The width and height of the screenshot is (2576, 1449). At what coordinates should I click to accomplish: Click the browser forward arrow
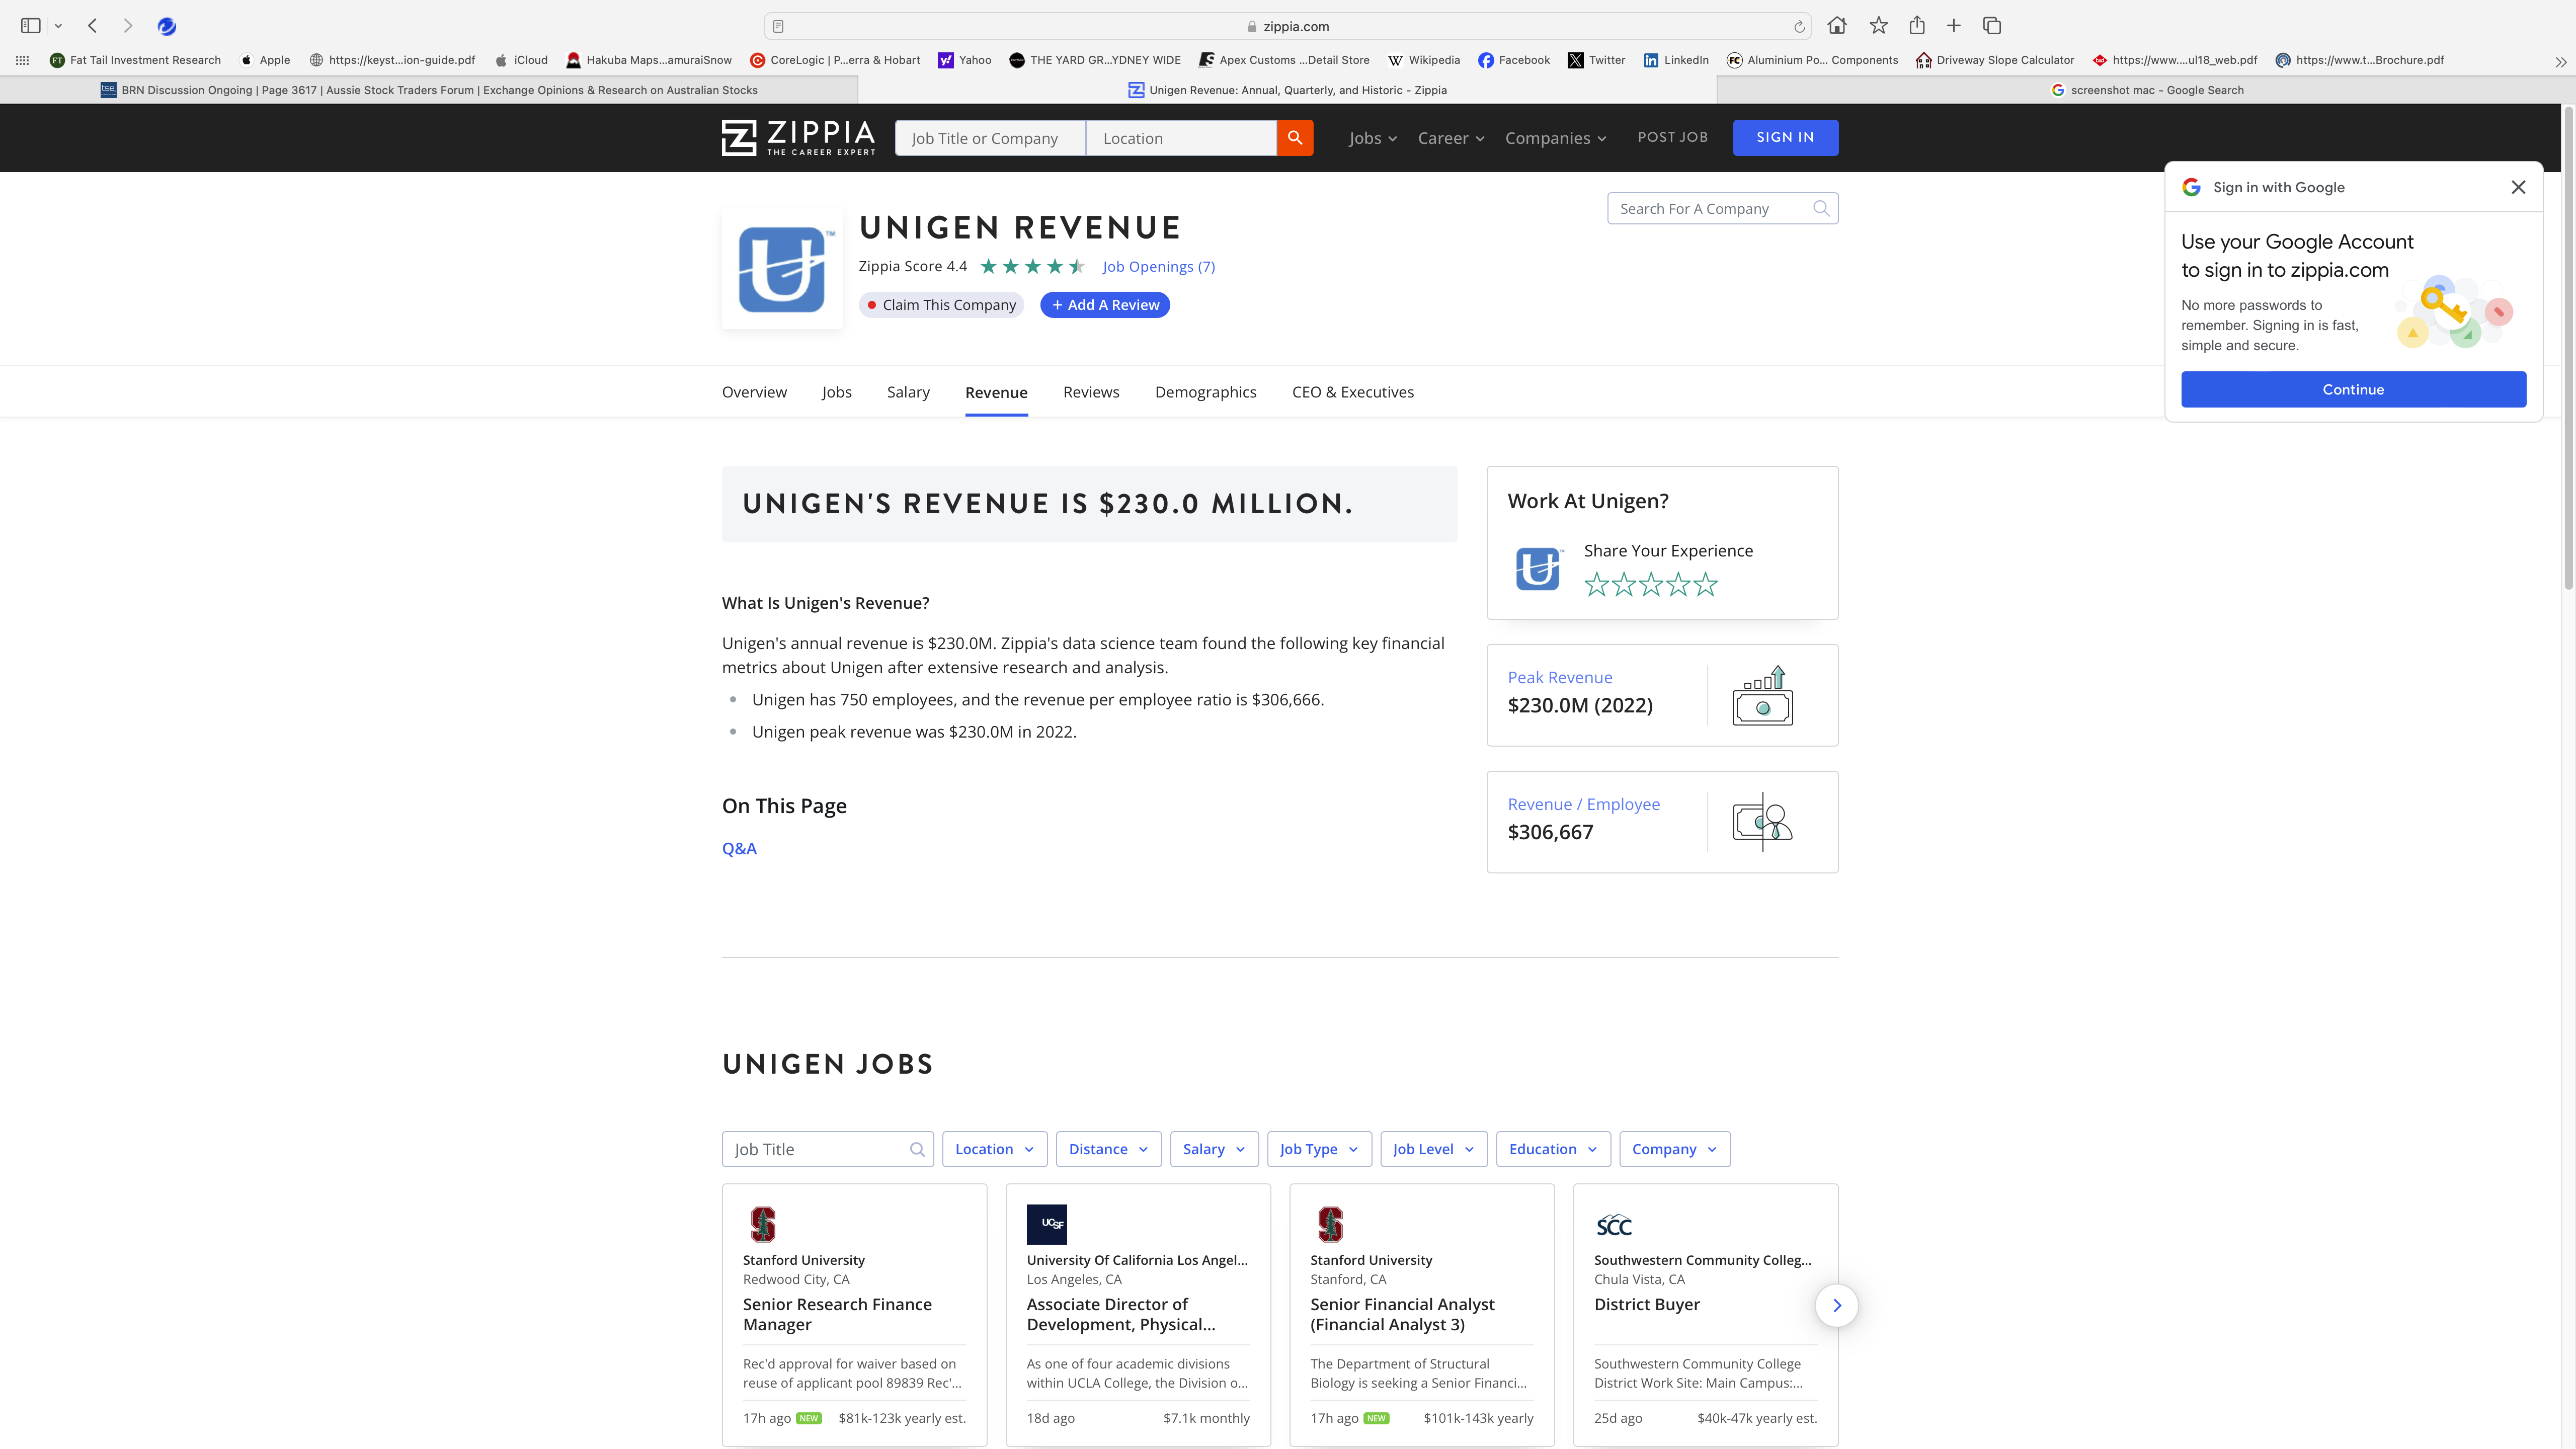click(127, 26)
